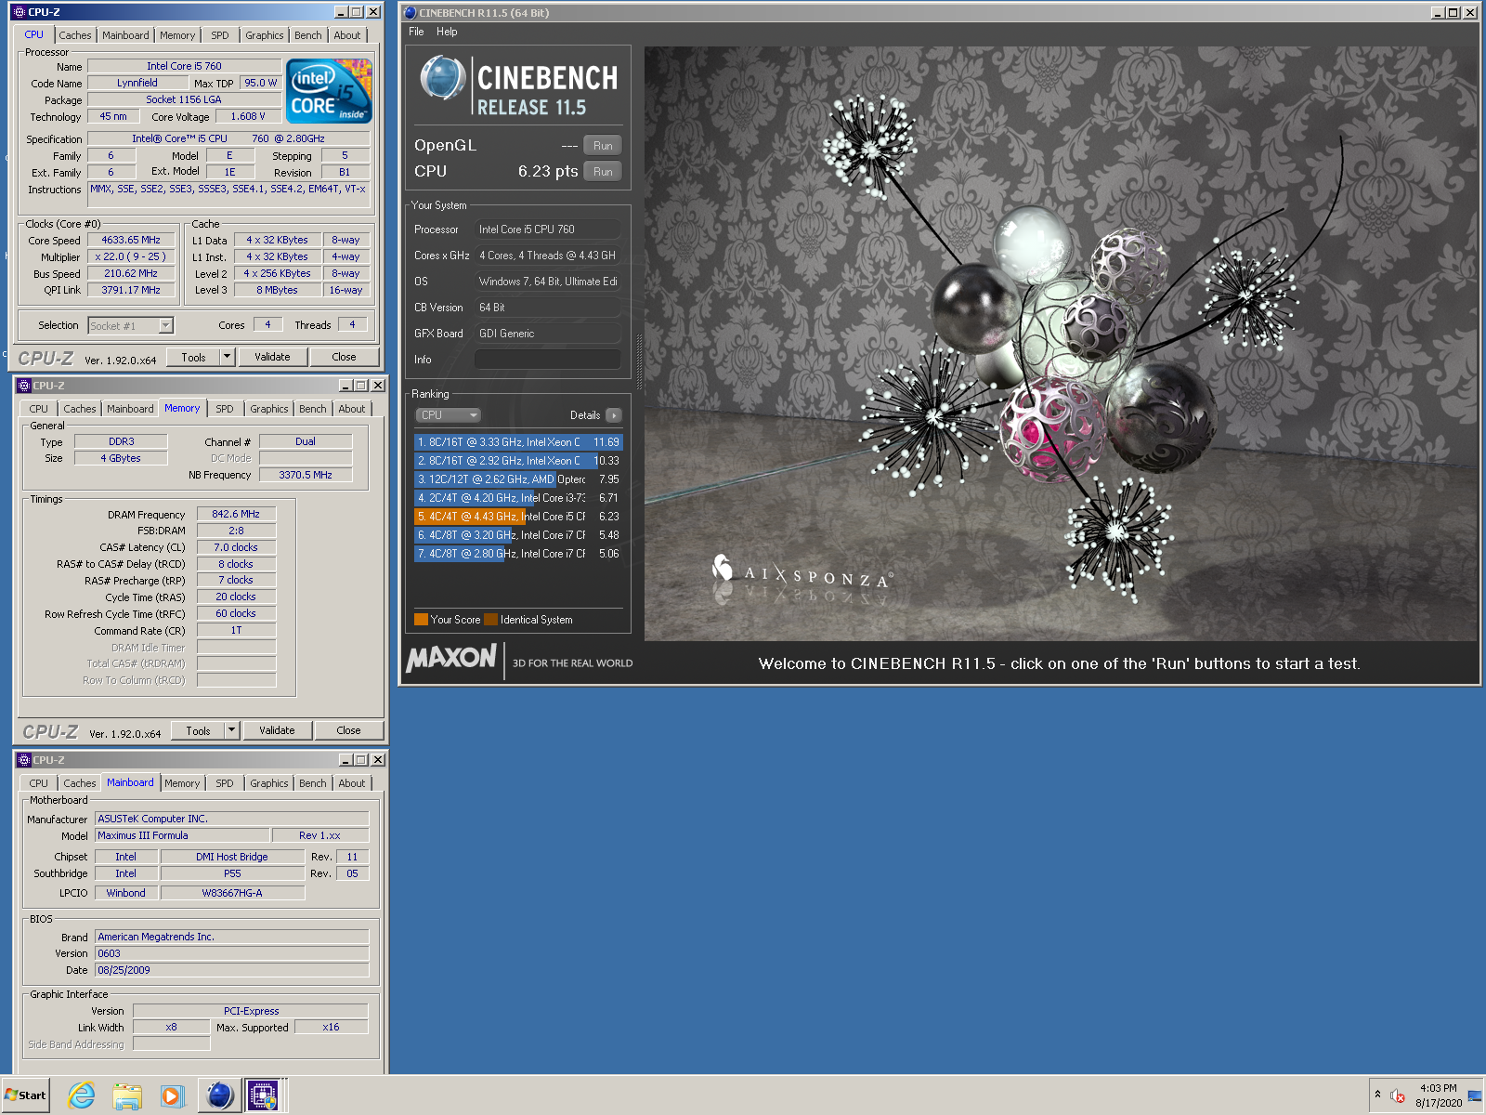
Task: Click the Intel Core i5 logo
Action: pos(329,90)
